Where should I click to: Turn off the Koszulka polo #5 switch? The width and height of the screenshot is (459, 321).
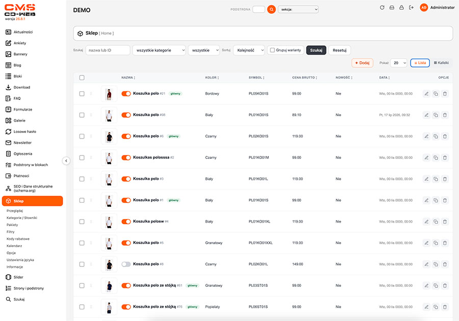[126, 243]
